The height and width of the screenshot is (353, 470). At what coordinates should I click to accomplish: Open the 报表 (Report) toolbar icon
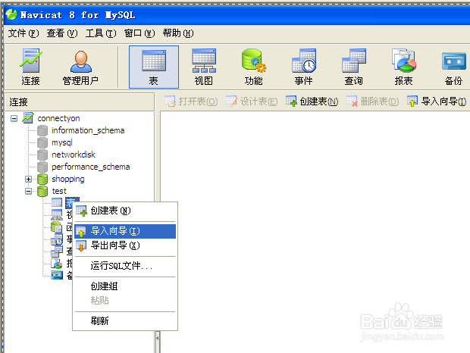click(x=404, y=67)
